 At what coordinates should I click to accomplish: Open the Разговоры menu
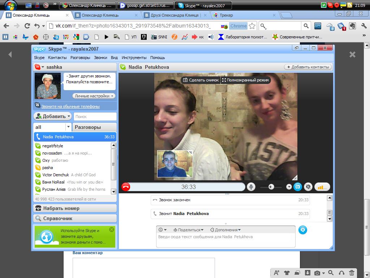[x=80, y=58]
